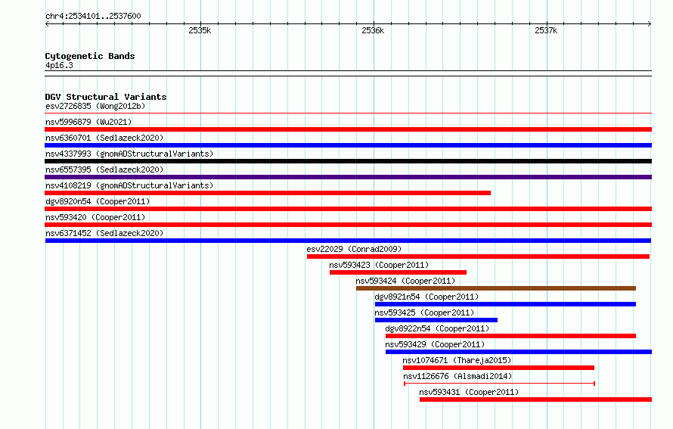Select the nsv5996879 (Wu2021) red bar

(x=348, y=129)
